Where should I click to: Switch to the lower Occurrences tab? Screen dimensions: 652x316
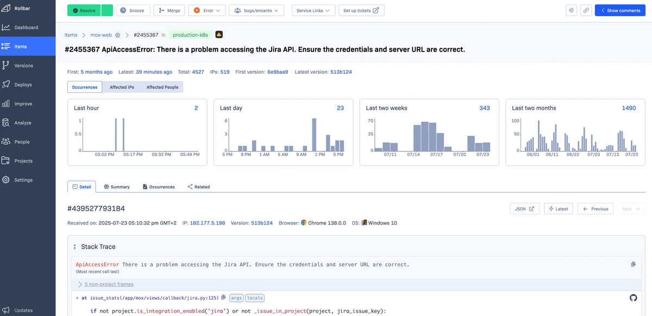159,187
